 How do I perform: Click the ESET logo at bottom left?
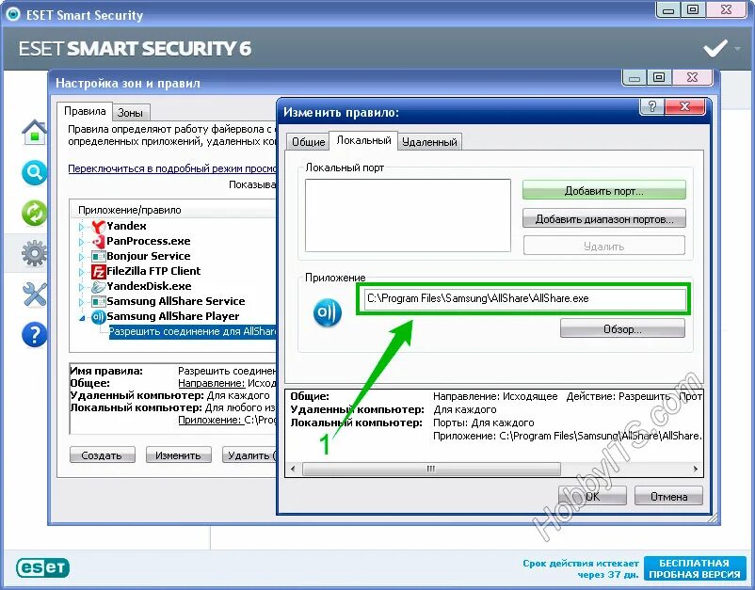pyautogui.click(x=42, y=567)
